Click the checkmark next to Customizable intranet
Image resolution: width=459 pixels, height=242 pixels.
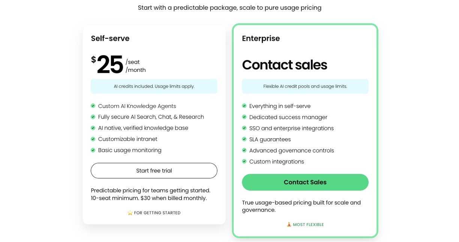point(93,139)
